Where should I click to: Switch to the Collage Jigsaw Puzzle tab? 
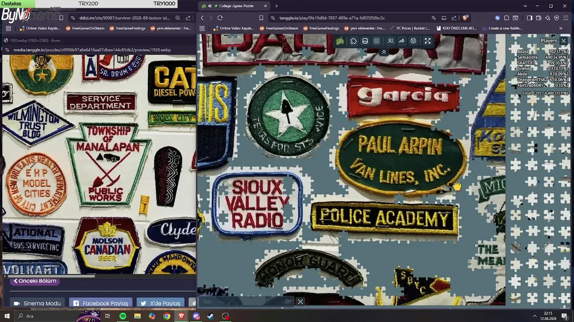pos(235,6)
